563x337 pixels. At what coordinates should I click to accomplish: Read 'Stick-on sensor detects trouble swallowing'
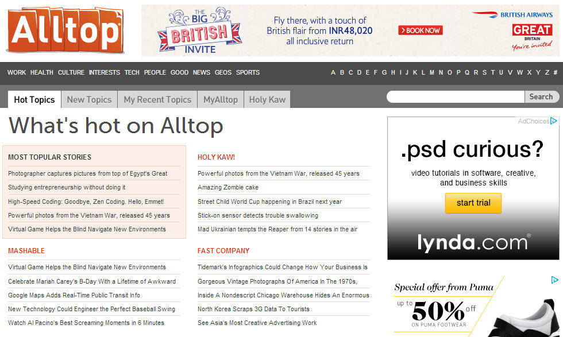pyautogui.click(x=258, y=215)
